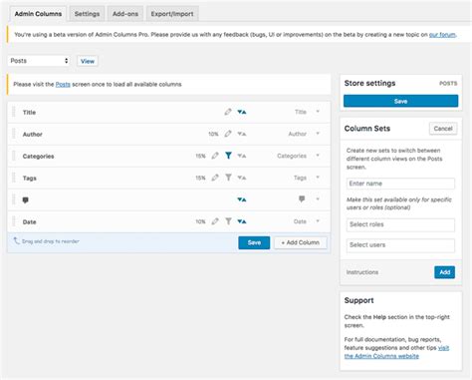Click the Instructions link in Column Sets
The width and height of the screenshot is (472, 380).
click(362, 272)
